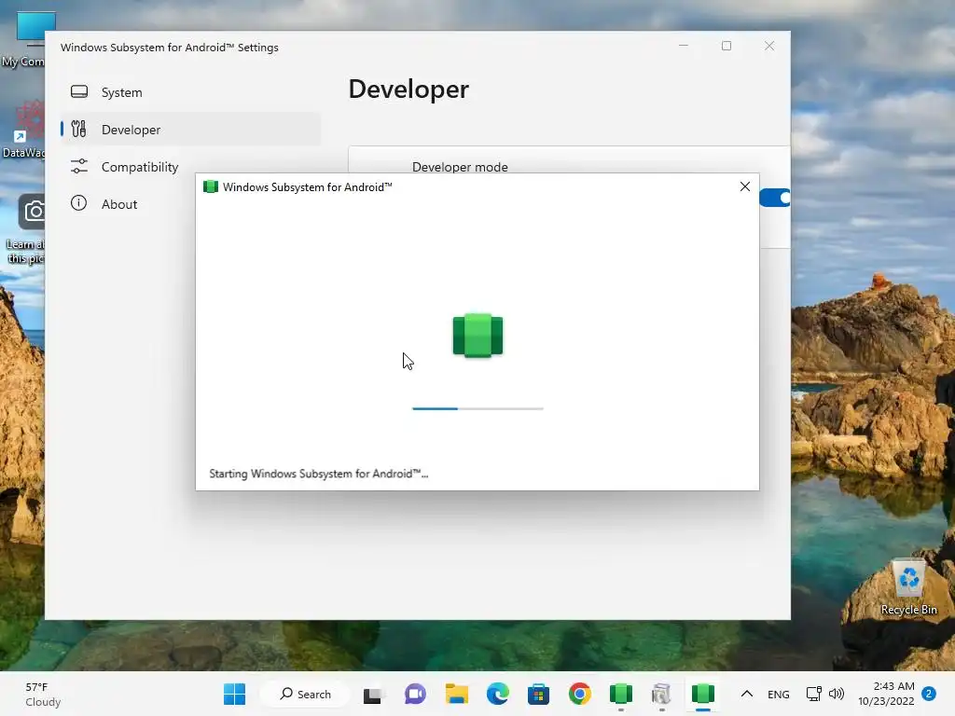Click the dialog title bar green icon
The width and height of the screenshot is (955, 716).
(211, 186)
